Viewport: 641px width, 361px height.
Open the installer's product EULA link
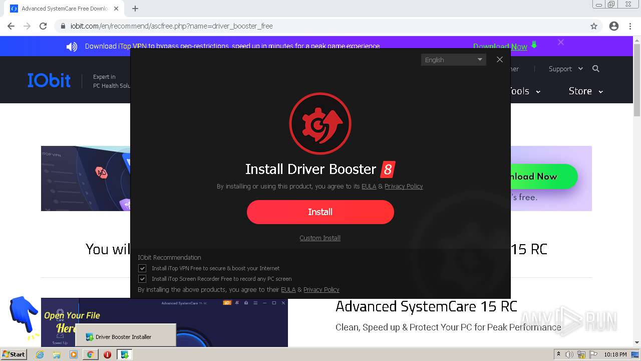[369, 186]
